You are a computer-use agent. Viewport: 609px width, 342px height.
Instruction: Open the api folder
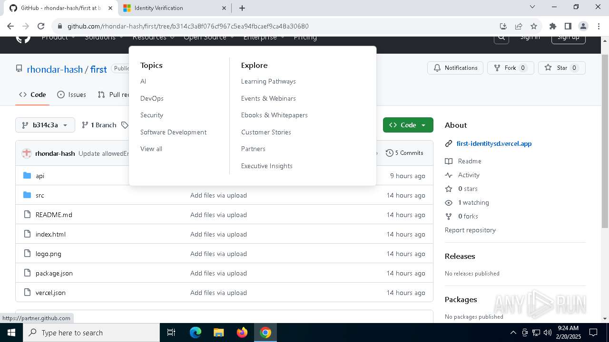click(x=40, y=176)
